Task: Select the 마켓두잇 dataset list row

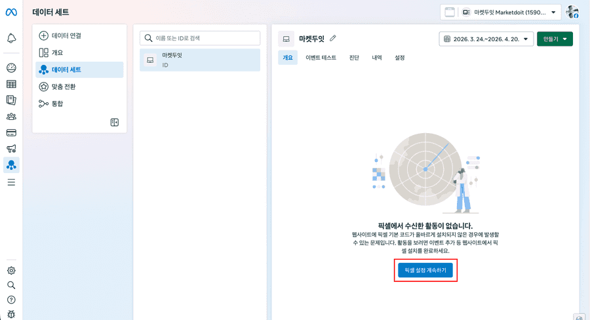Action: [x=200, y=60]
